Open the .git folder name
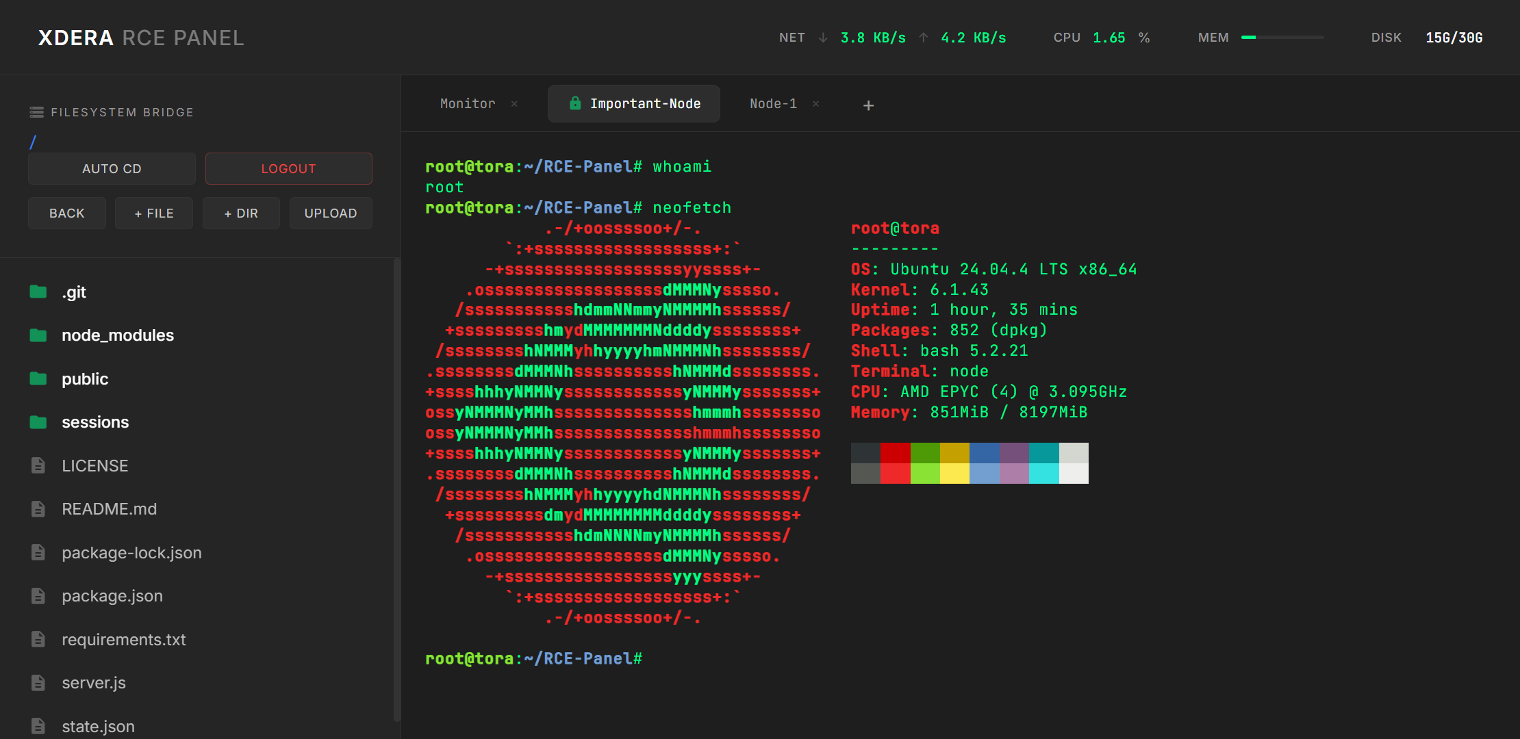The height and width of the screenshot is (739, 1520). pos(74,292)
